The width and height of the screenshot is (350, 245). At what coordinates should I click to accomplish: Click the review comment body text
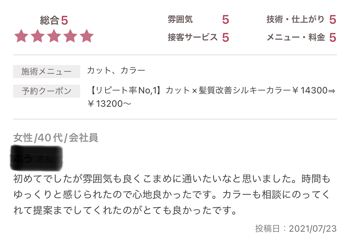point(172,195)
